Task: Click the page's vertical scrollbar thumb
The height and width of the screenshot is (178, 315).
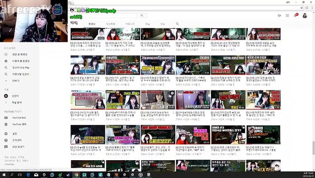Action: 314,148
